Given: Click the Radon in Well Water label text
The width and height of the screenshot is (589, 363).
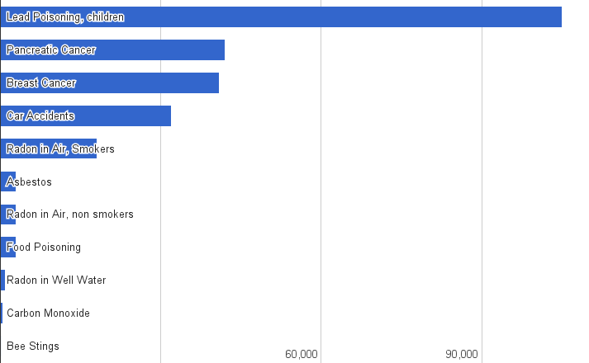Looking at the screenshot, I should click(x=56, y=280).
